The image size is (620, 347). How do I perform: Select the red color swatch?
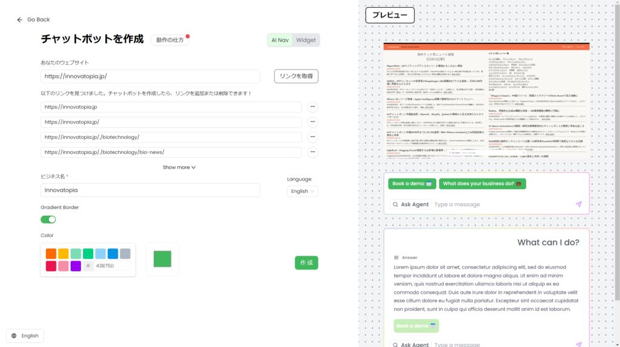[x=51, y=265]
